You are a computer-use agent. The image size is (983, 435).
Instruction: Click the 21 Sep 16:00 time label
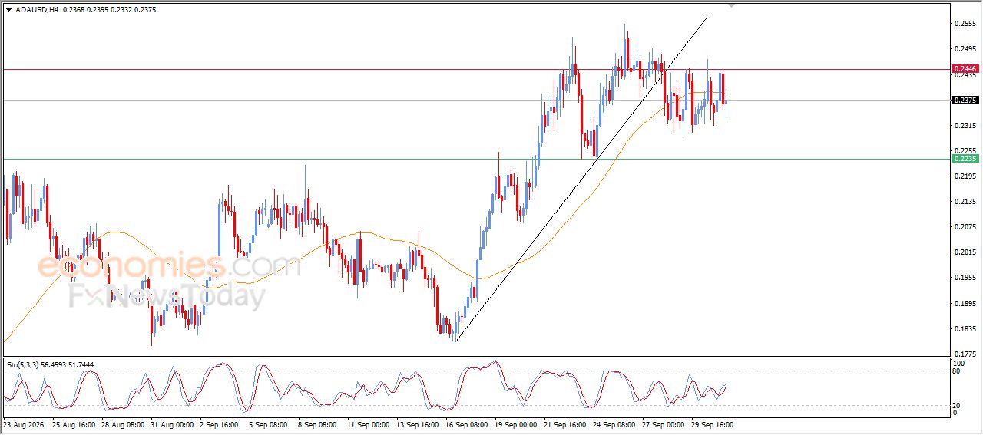pyautogui.click(x=564, y=423)
